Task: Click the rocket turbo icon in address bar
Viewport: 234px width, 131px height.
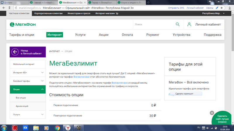Action: 217,8
